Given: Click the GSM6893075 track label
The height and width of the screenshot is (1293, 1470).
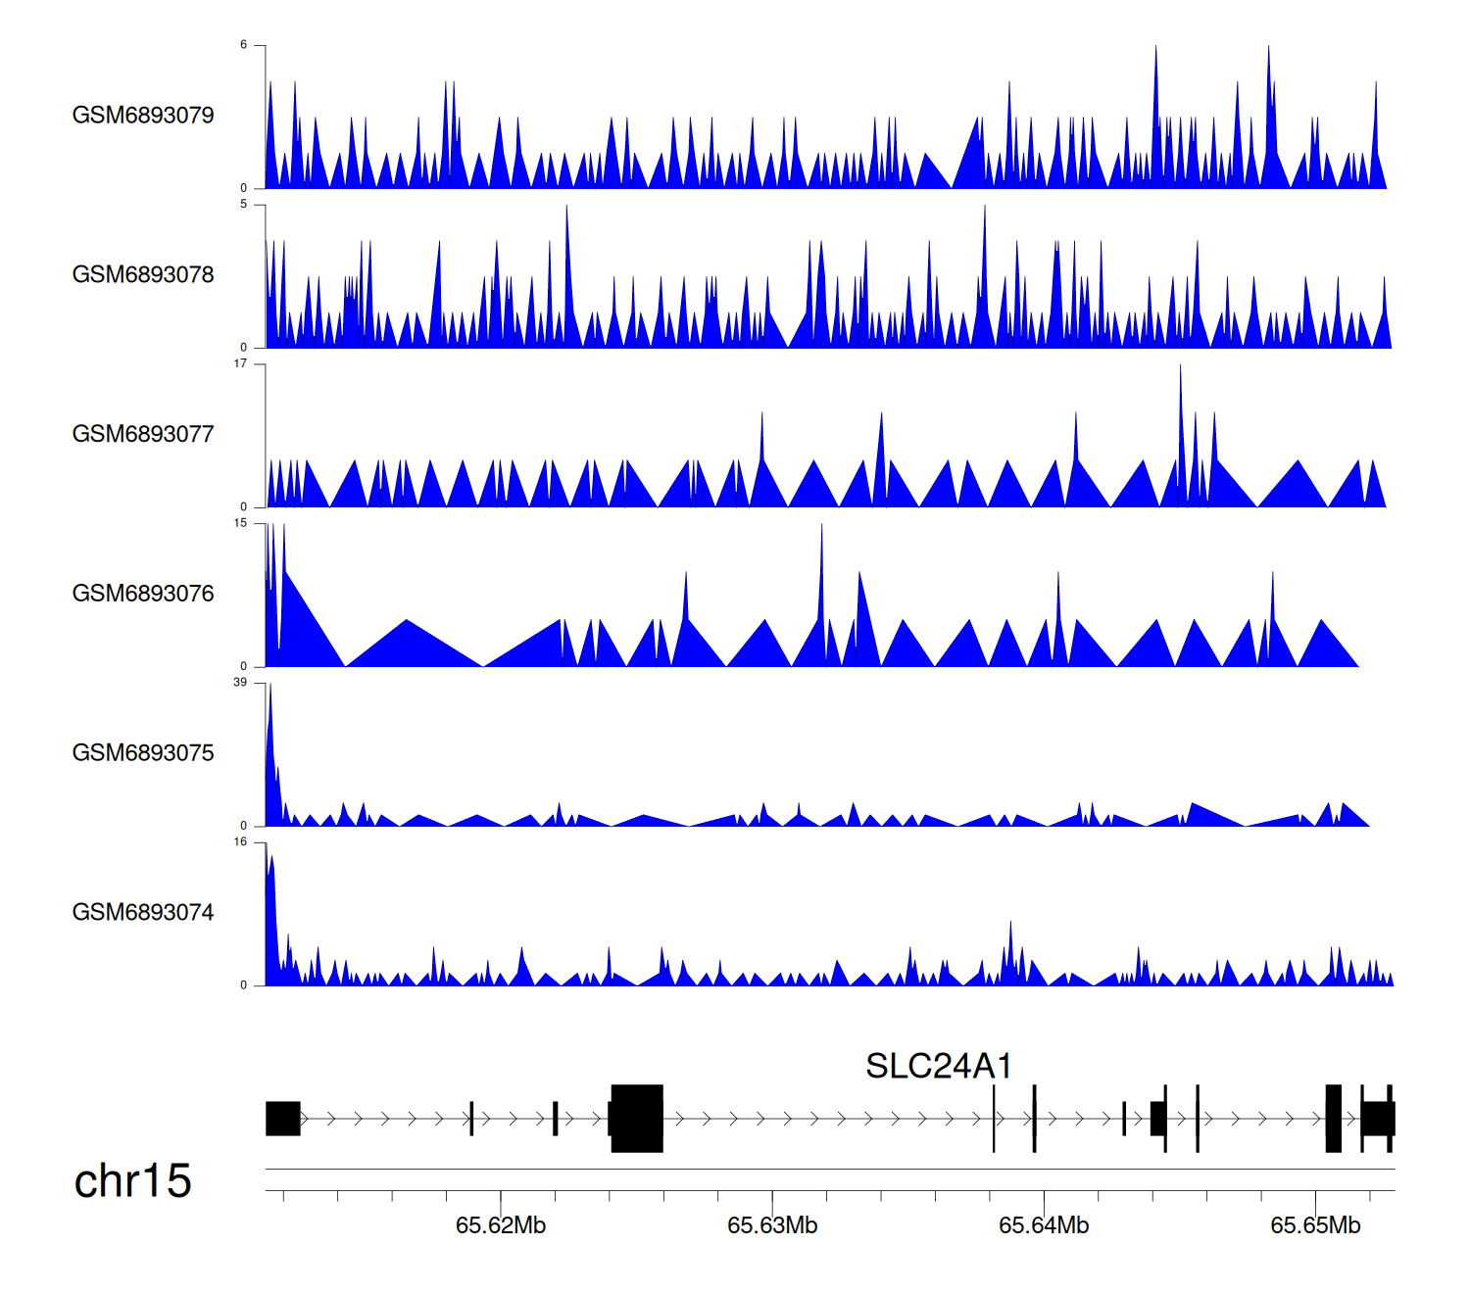Looking at the screenshot, I should pyautogui.click(x=143, y=753).
